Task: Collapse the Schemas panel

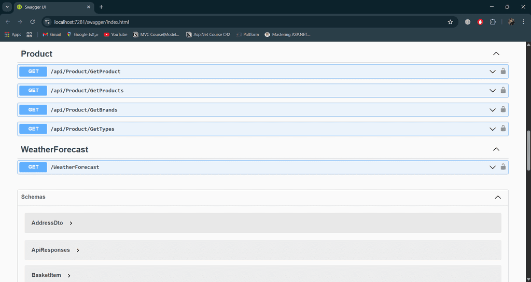Action: [497, 197]
